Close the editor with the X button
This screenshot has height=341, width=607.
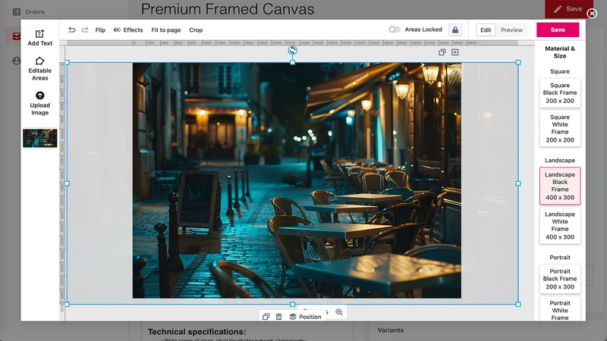pyautogui.click(x=592, y=14)
